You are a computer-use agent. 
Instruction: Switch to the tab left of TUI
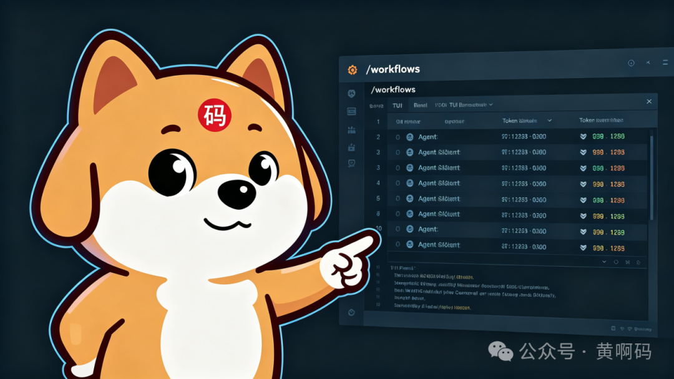pos(376,106)
